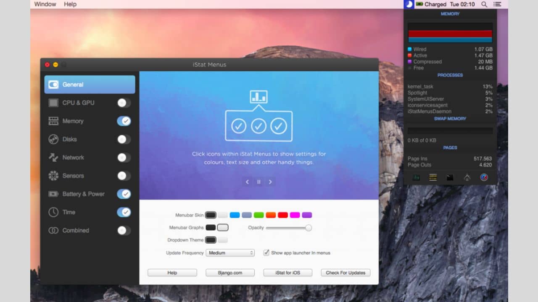
Task: Click the Wired 1.07 GB memory row
Action: coord(450,49)
